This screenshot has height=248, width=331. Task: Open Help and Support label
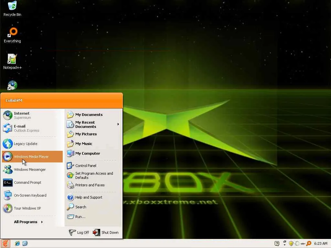point(89,197)
